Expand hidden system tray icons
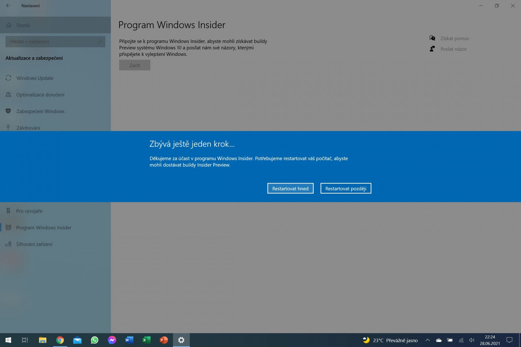The height and width of the screenshot is (347, 521). (428, 340)
